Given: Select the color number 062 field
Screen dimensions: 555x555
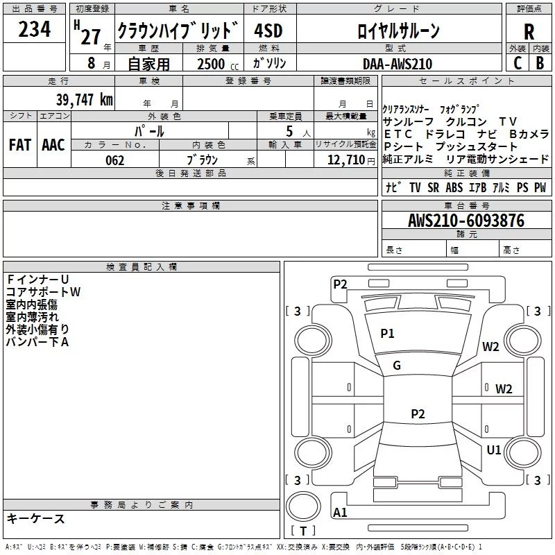Looking at the screenshot, I should tap(115, 160).
